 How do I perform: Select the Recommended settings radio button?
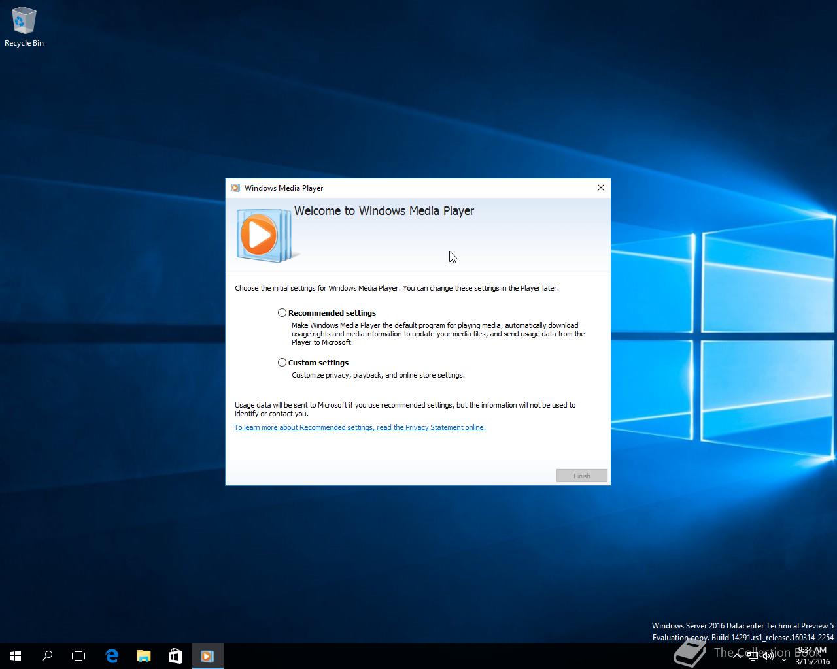pos(282,313)
